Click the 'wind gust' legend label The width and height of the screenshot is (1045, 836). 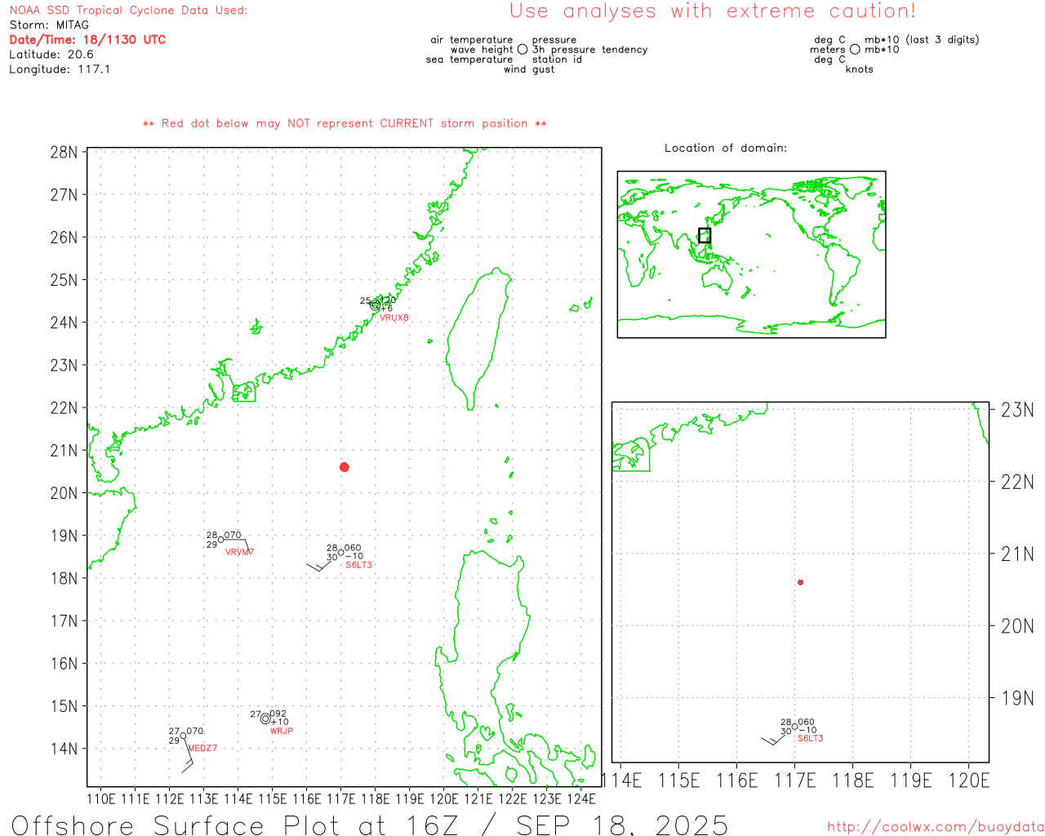(x=529, y=69)
